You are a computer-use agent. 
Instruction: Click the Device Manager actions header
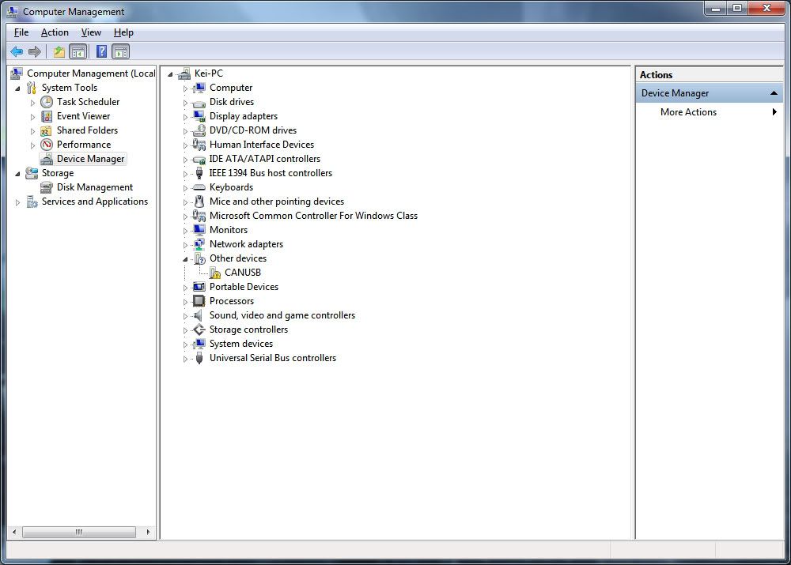click(x=709, y=93)
